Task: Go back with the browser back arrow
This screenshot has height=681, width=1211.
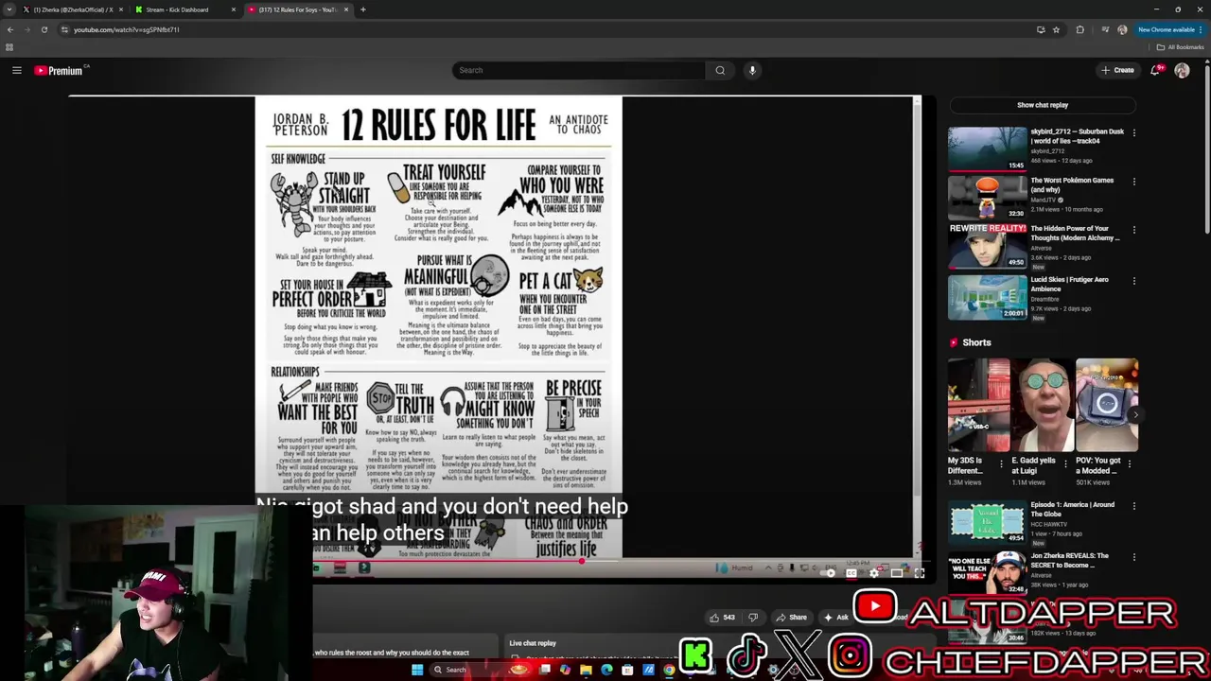Action: [x=10, y=29]
